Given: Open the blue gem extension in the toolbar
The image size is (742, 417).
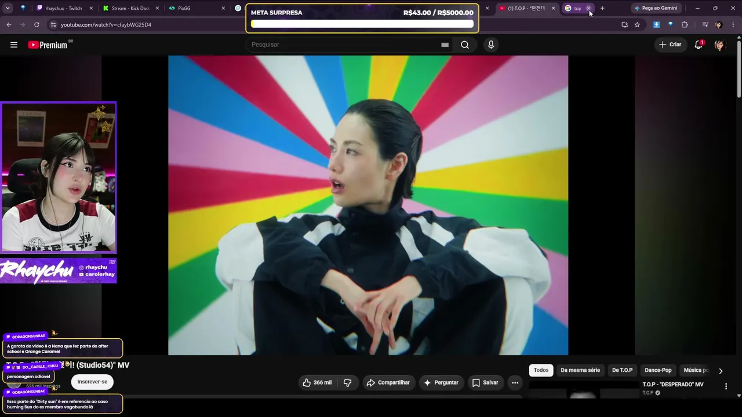Looking at the screenshot, I should tap(670, 25).
